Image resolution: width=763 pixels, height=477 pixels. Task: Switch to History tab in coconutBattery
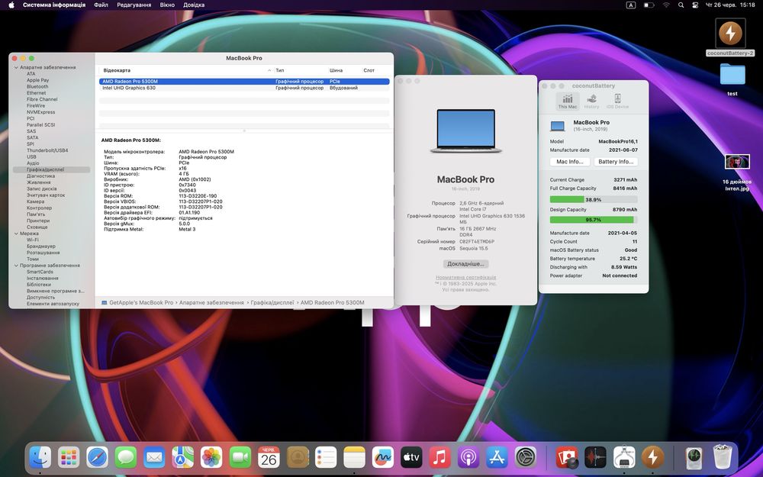[x=591, y=102]
